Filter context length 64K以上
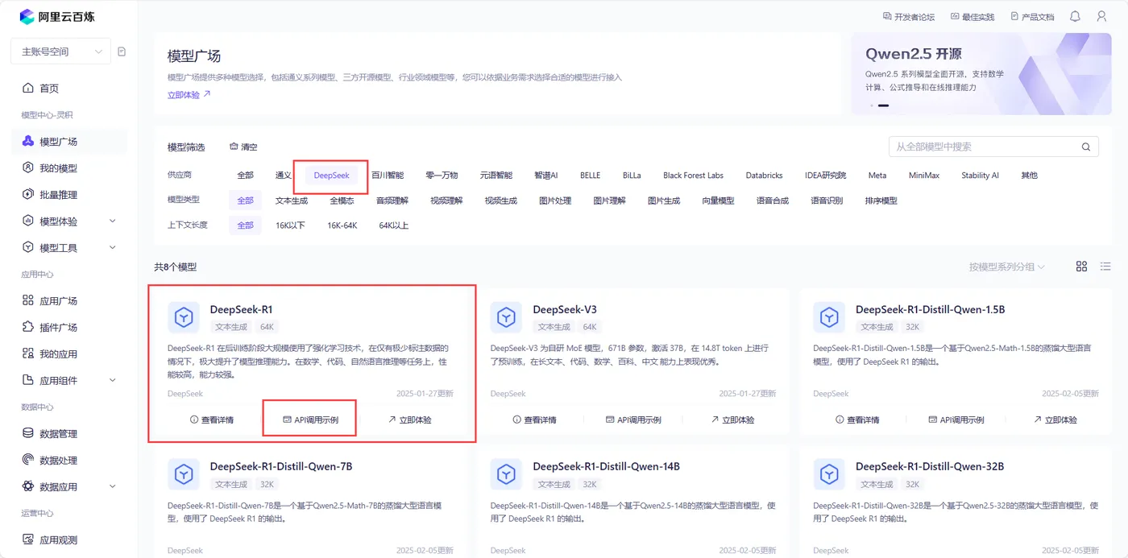 [394, 225]
